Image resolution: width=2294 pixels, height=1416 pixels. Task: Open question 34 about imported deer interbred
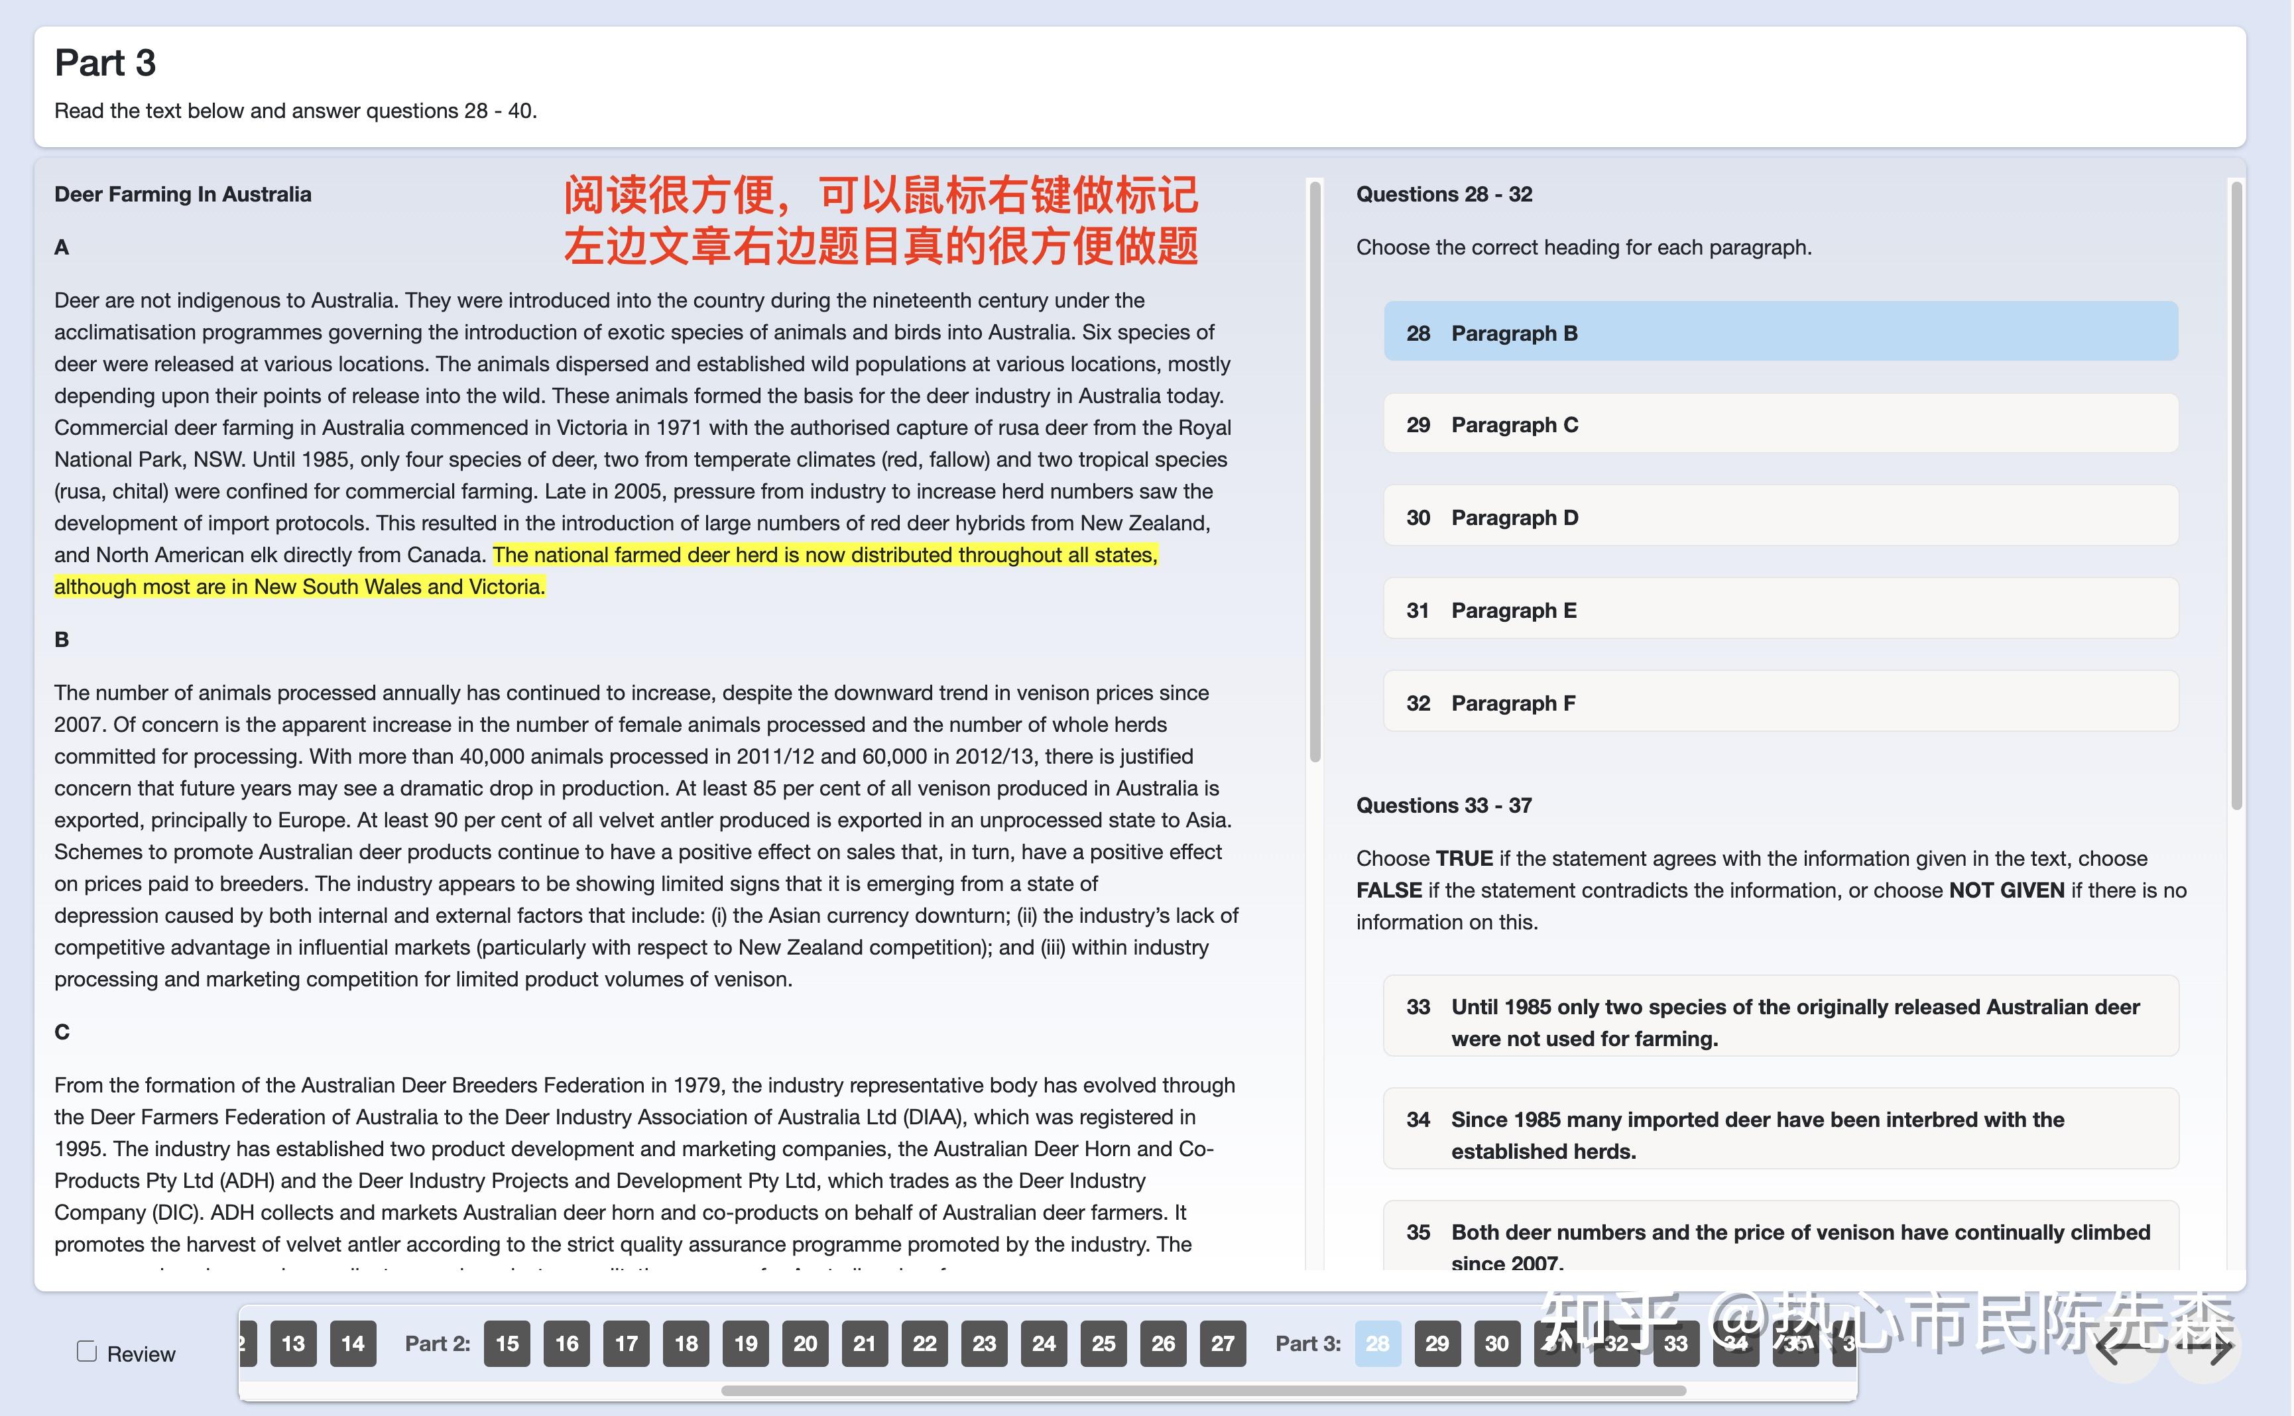tap(1781, 1128)
